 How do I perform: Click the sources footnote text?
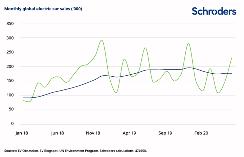pyautogui.click(x=75, y=151)
